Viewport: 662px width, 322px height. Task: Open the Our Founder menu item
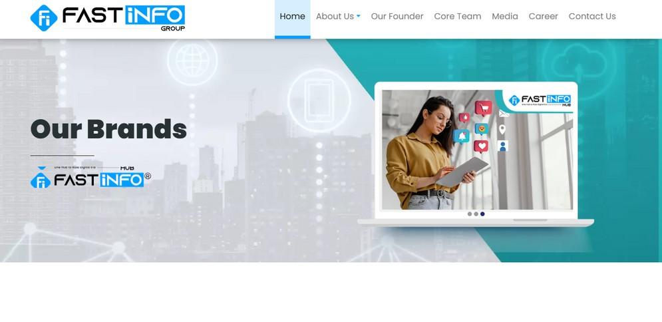point(397,17)
